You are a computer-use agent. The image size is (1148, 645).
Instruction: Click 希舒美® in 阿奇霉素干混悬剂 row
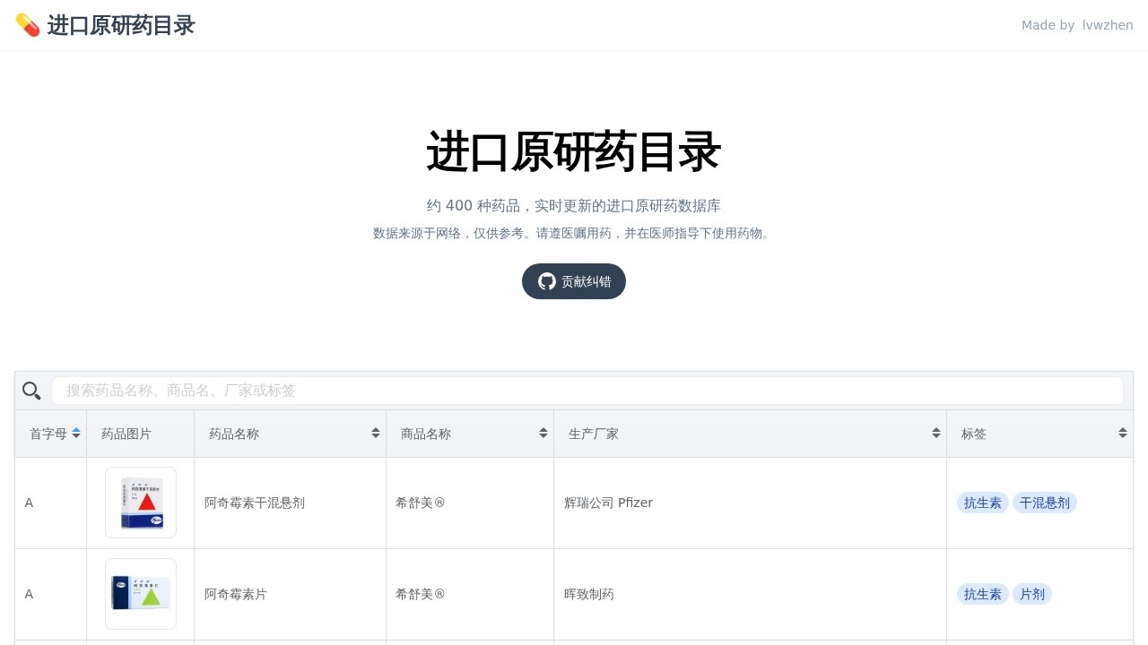tap(421, 503)
